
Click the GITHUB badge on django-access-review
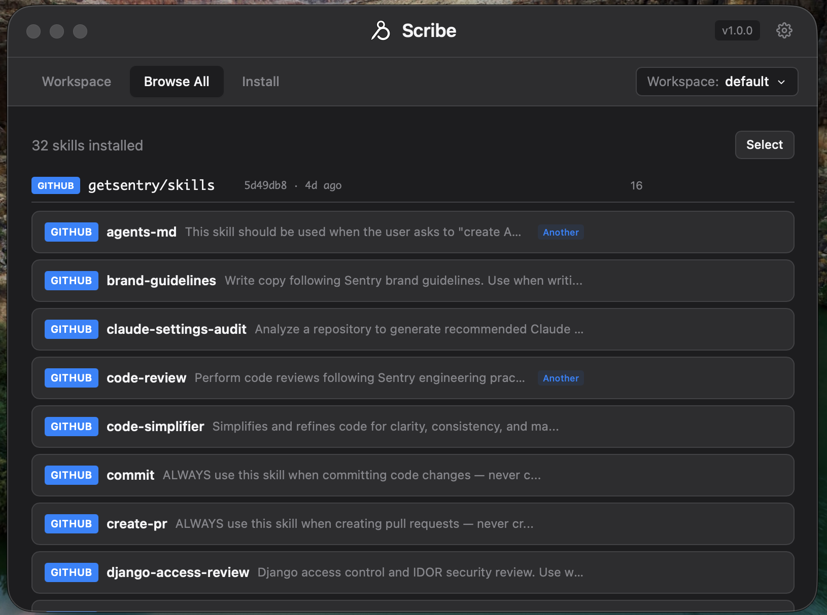point(71,572)
